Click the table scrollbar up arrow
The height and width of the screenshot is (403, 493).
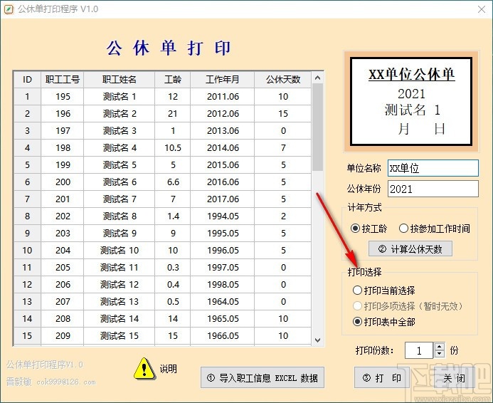pyautogui.click(x=317, y=78)
